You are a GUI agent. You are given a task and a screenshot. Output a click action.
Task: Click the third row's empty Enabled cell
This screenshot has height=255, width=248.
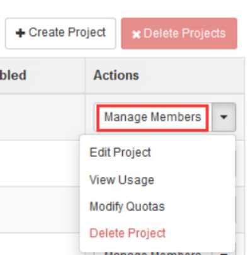[x=40, y=210]
